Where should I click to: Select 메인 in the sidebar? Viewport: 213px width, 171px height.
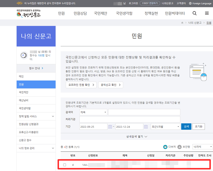pyautogui.click(x=36, y=76)
